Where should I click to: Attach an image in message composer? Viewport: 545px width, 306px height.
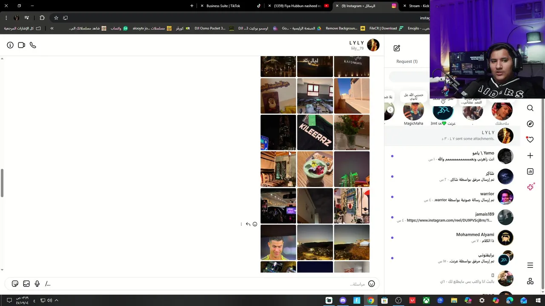26,283
